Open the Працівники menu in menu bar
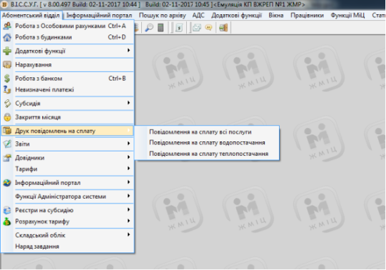The width and height of the screenshot is (386, 270). [307, 16]
